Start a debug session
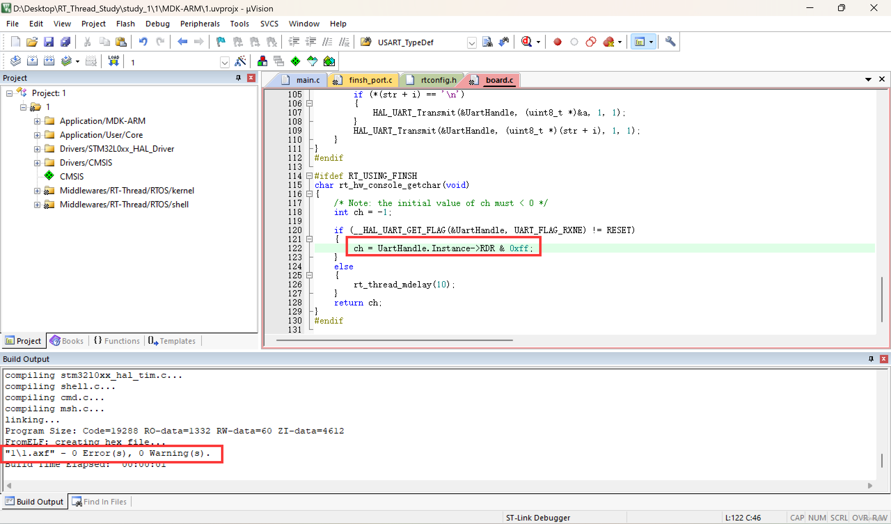891x524 pixels. (527, 42)
